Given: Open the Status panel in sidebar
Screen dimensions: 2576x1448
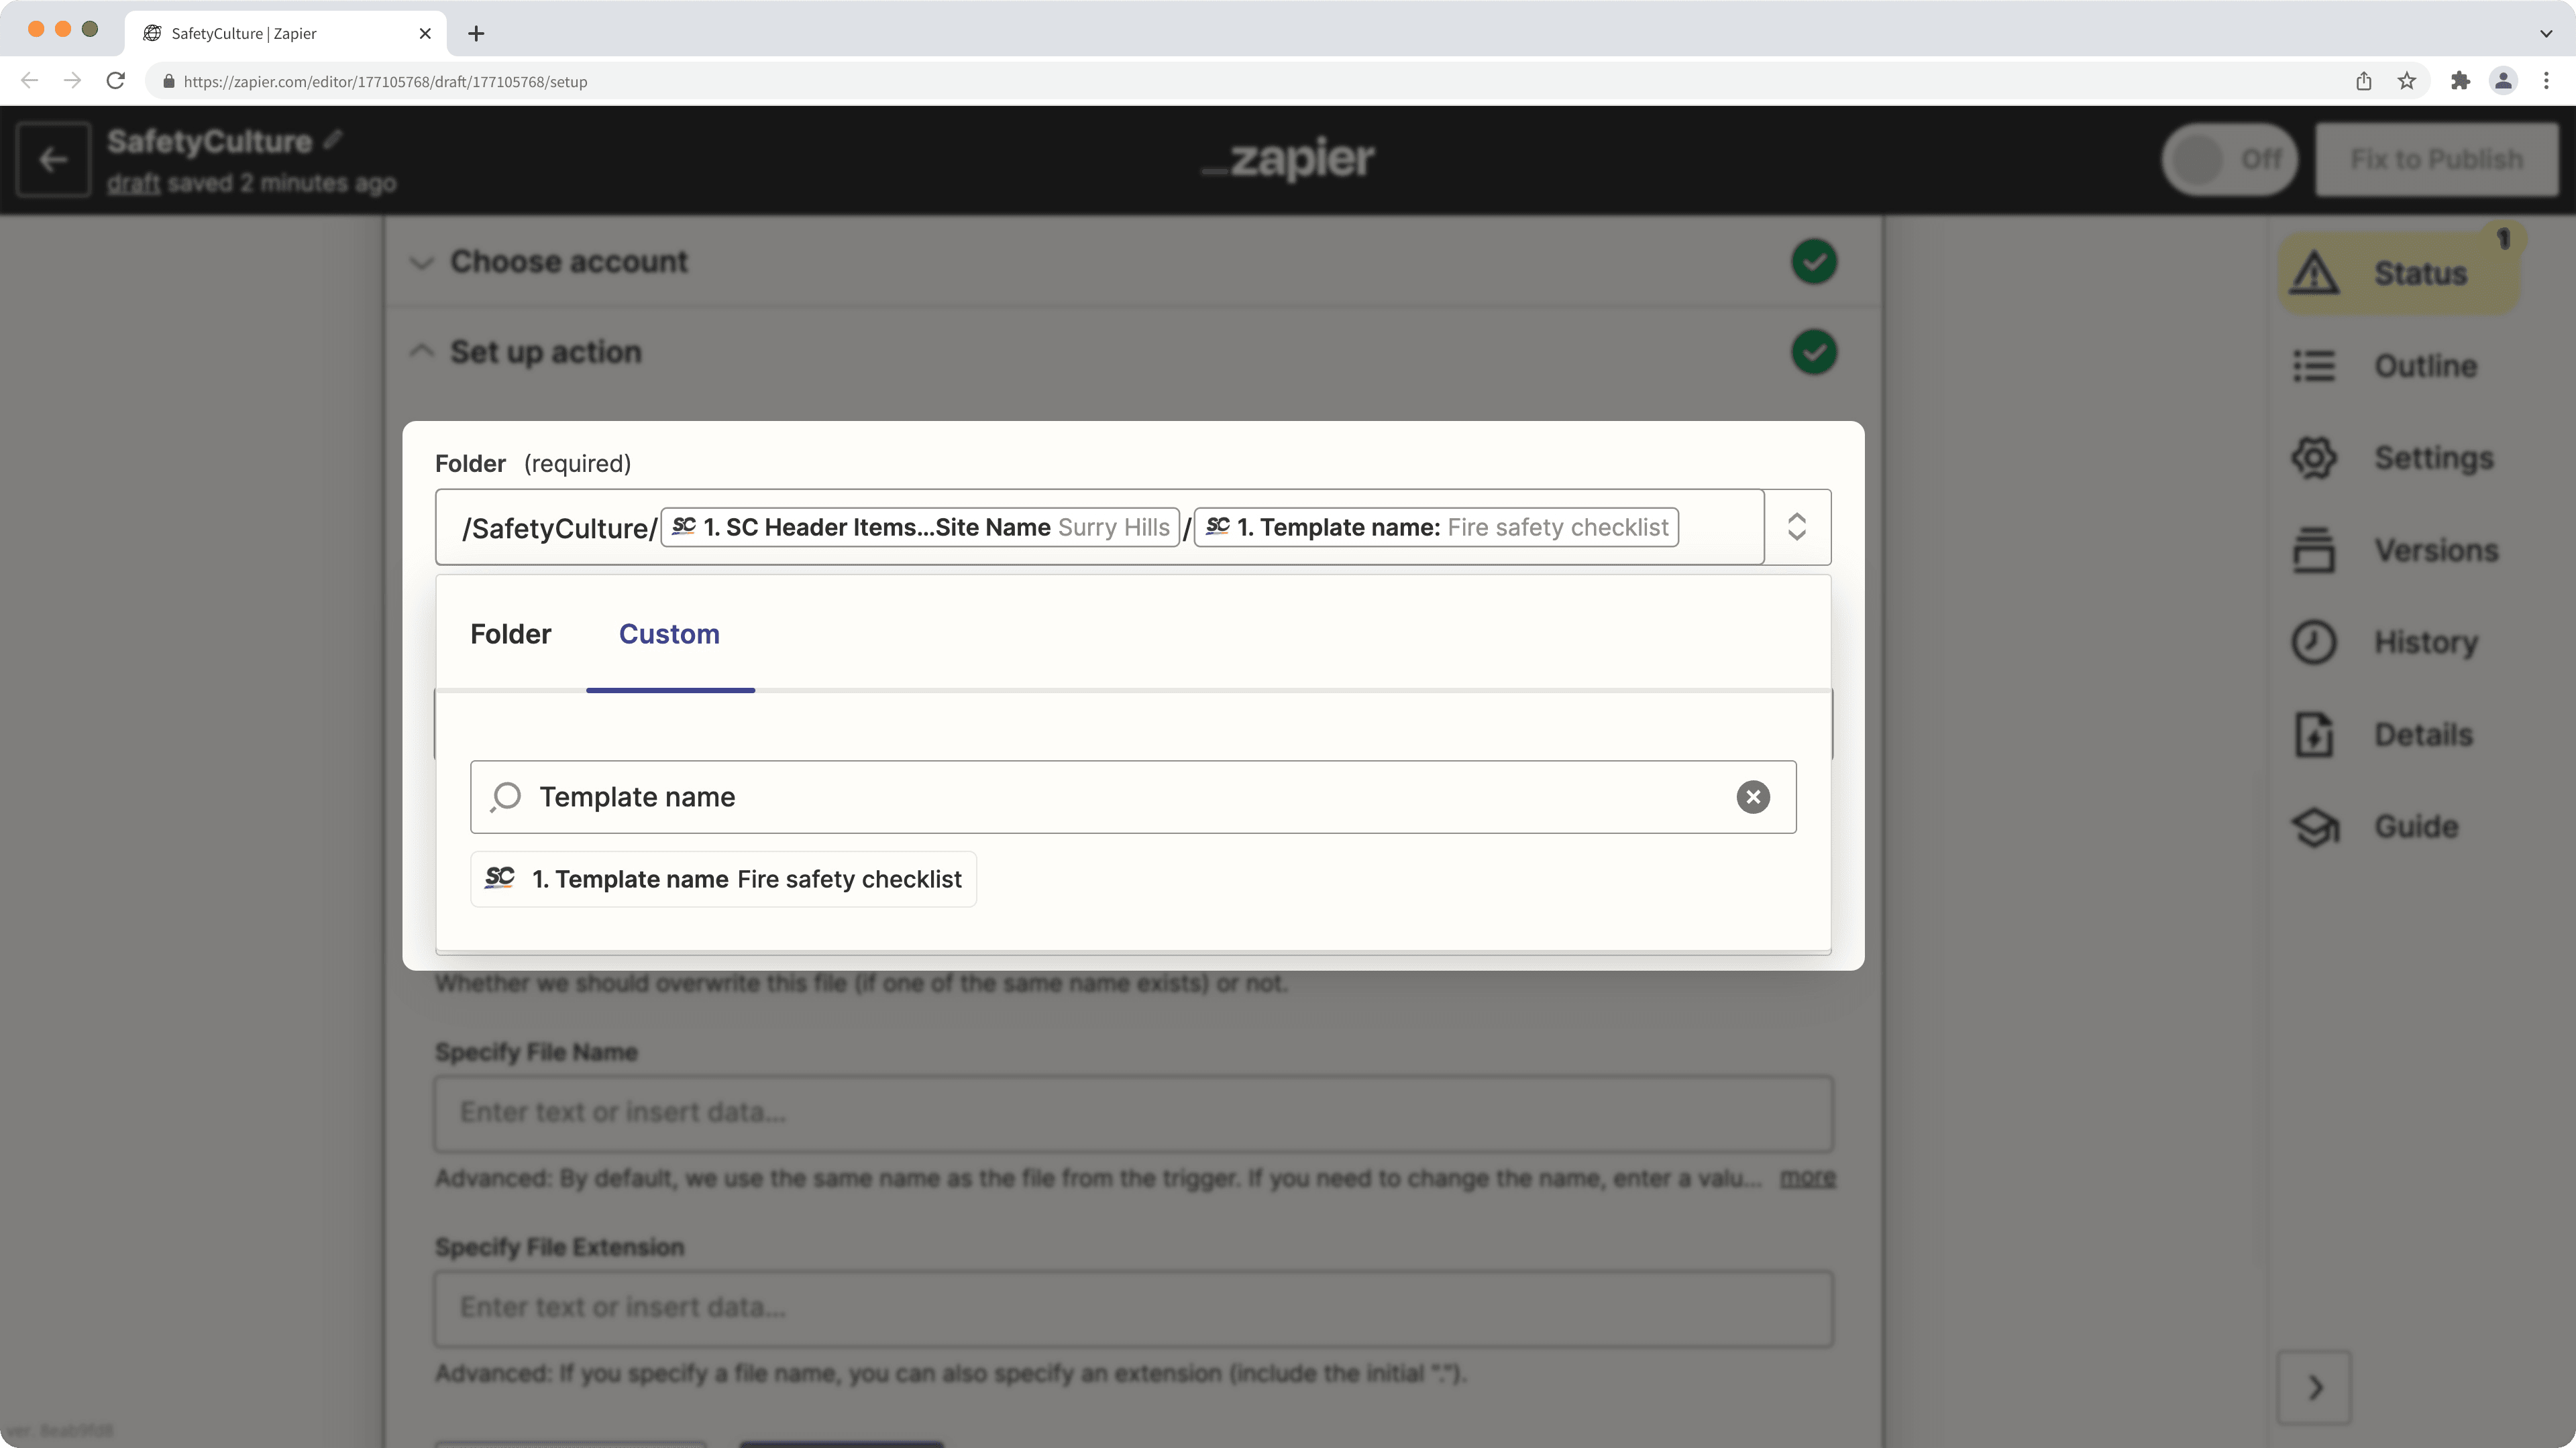Looking at the screenshot, I should tap(2399, 271).
